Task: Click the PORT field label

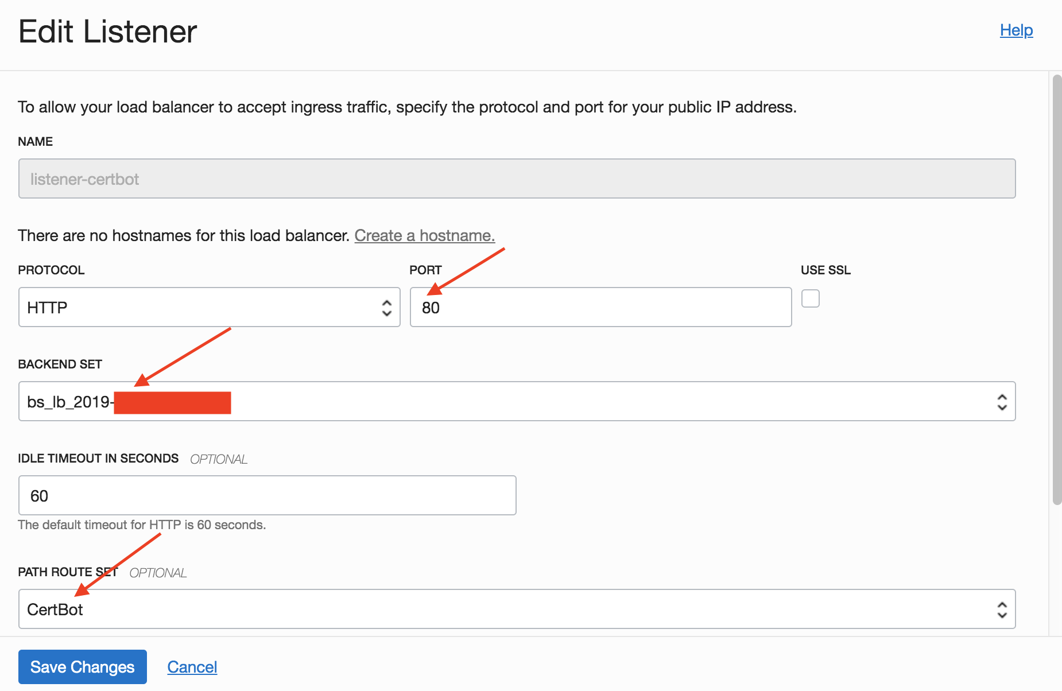Action: coord(425,270)
